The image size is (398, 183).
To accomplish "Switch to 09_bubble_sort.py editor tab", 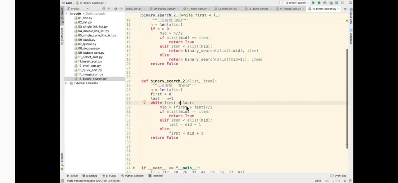I will coord(164,9).
